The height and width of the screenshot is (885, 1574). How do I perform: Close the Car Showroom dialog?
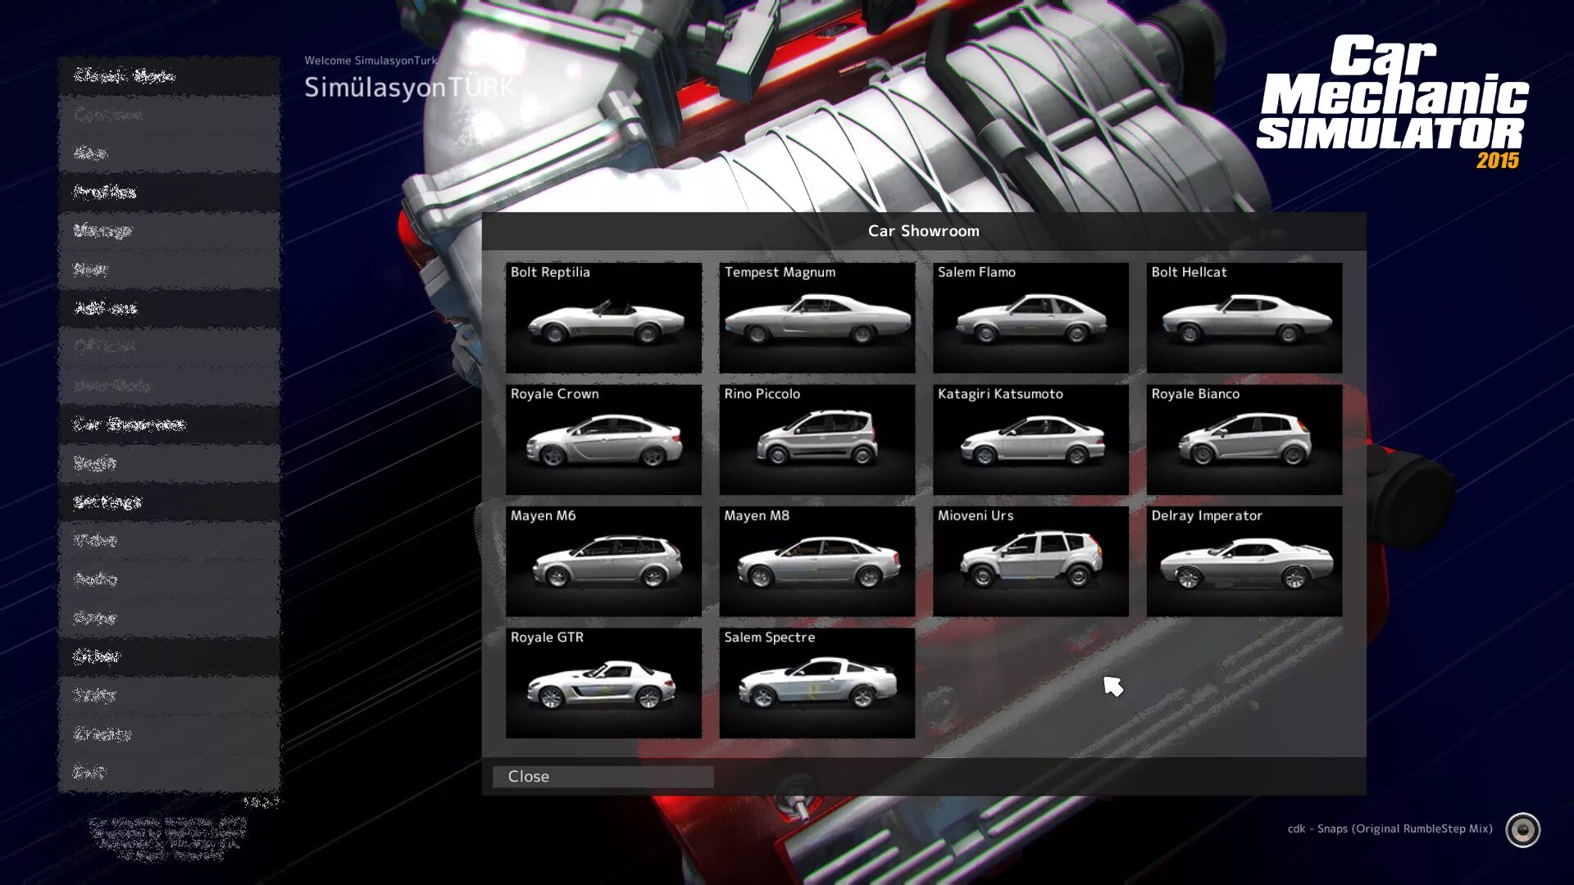(603, 777)
